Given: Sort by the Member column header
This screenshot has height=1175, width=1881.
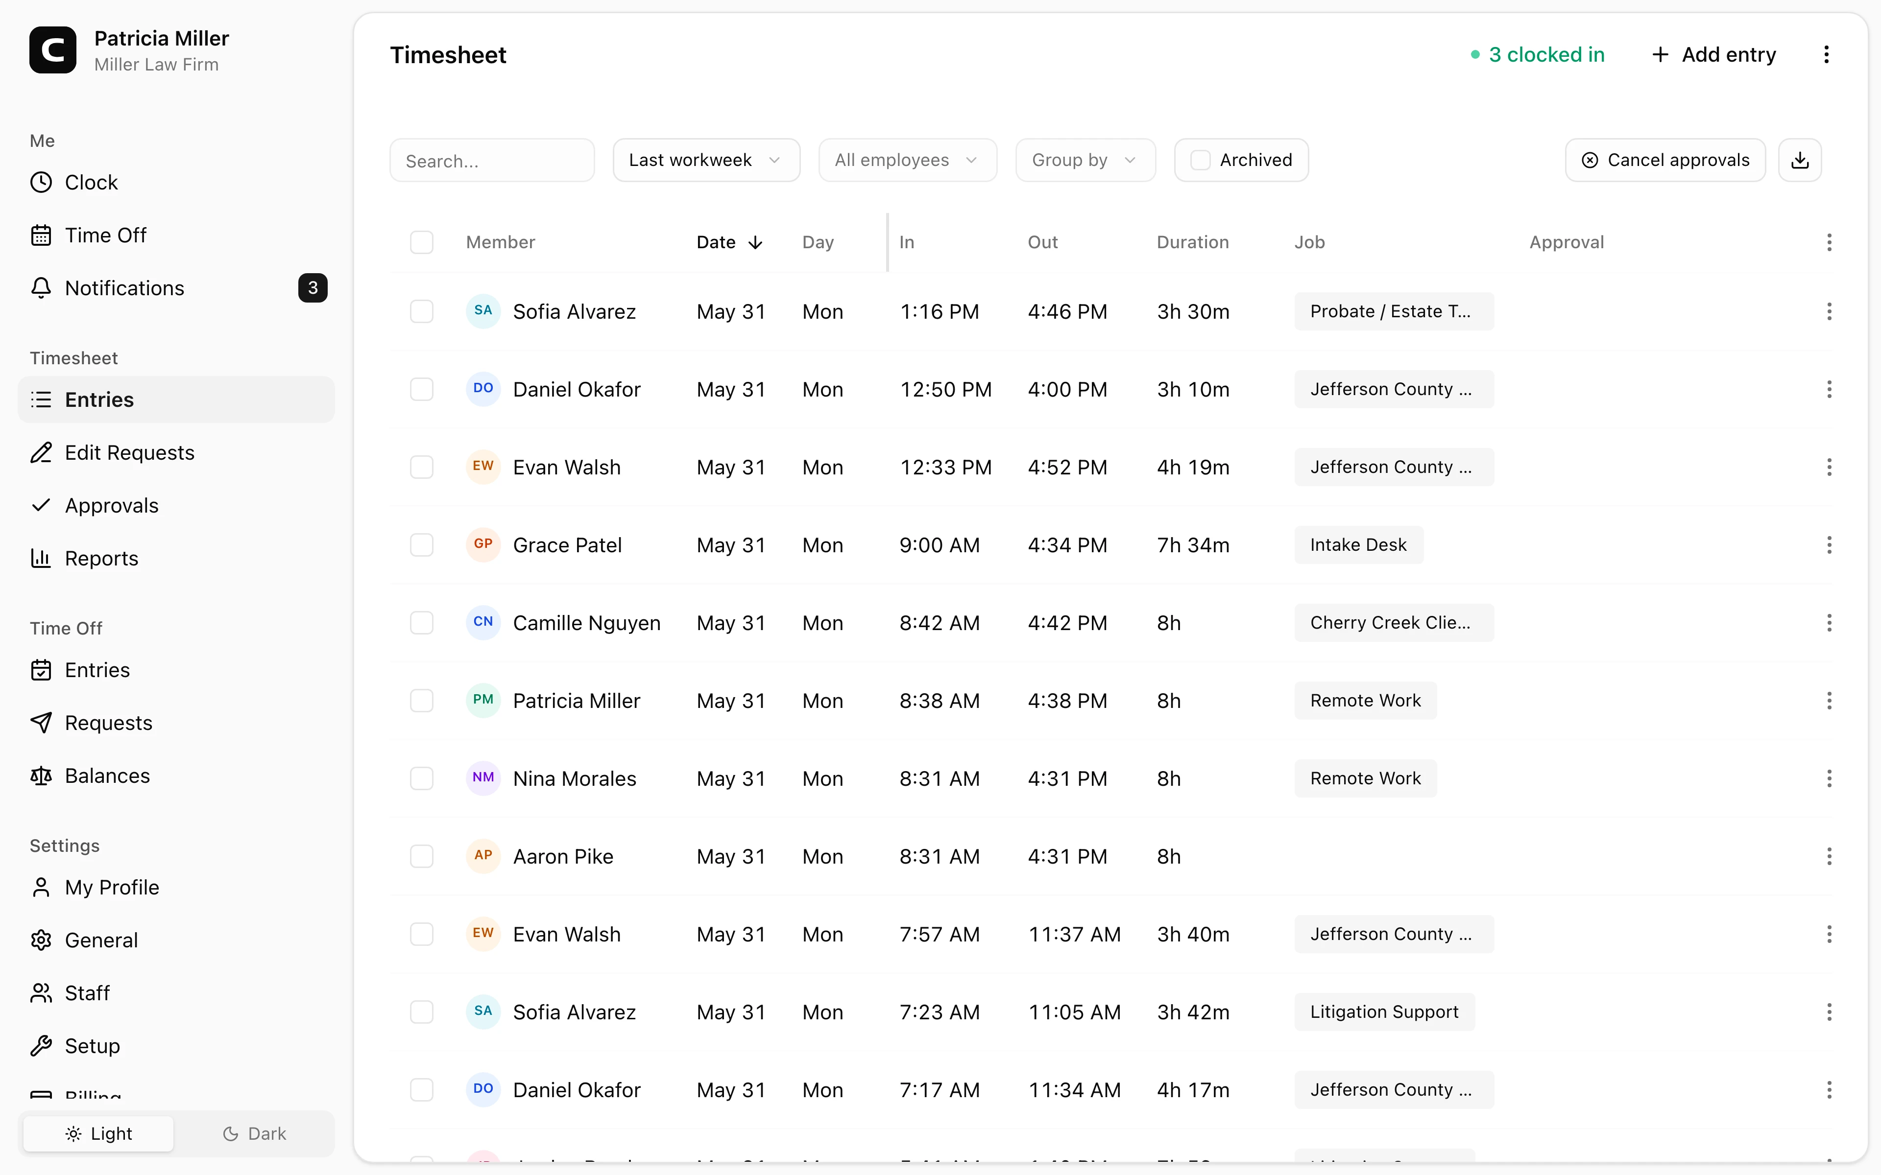Looking at the screenshot, I should (501, 242).
